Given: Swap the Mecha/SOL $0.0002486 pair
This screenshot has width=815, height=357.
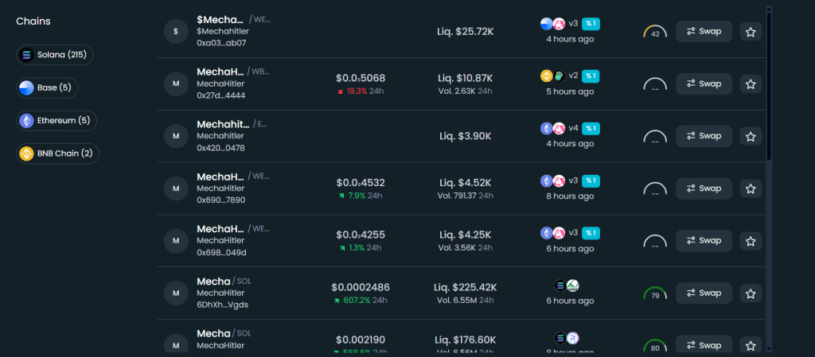Looking at the screenshot, I should point(704,293).
